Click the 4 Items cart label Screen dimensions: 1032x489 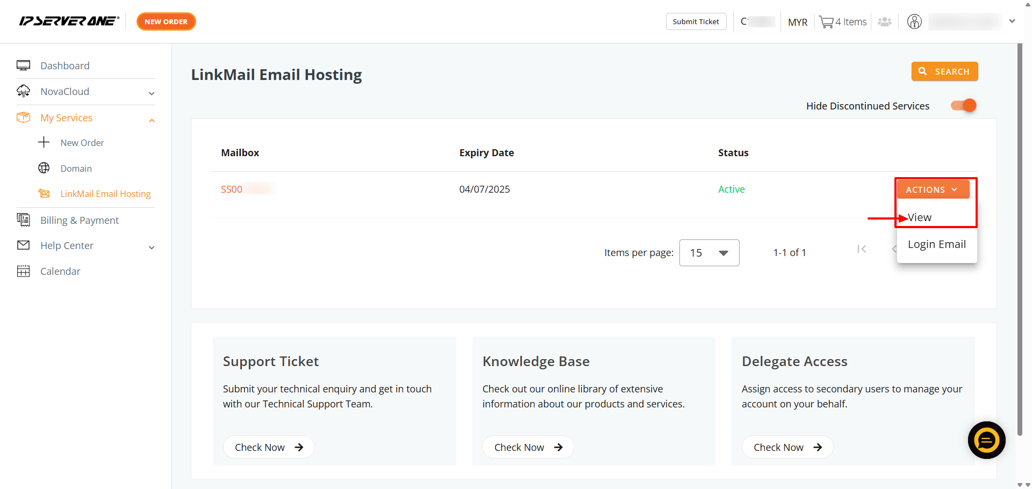pos(851,22)
